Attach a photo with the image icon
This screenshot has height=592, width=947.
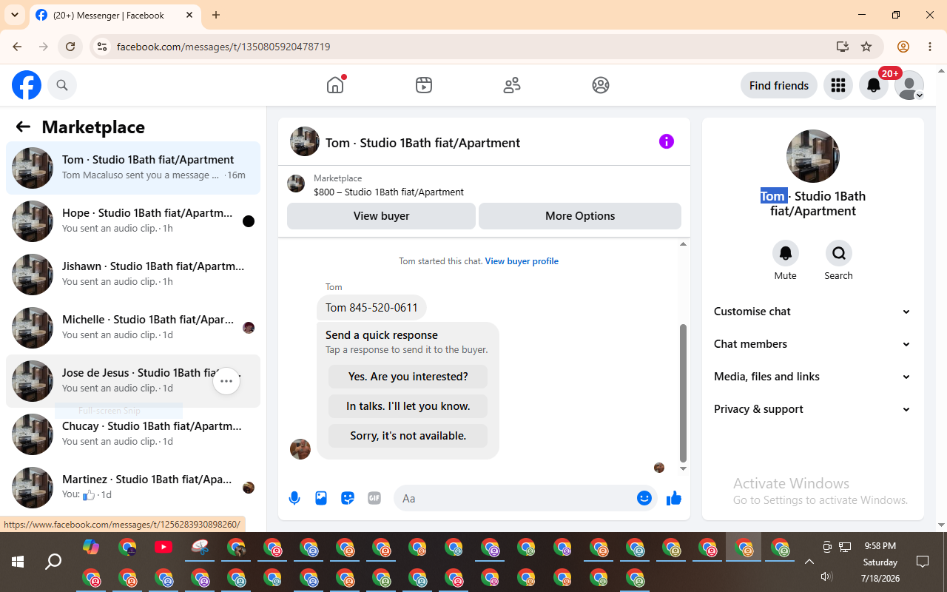(x=321, y=498)
